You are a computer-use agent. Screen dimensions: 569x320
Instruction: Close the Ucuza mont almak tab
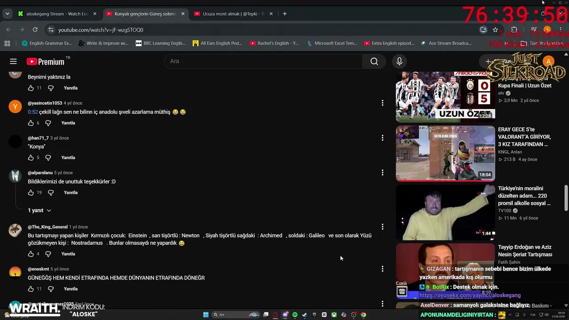coord(271,14)
